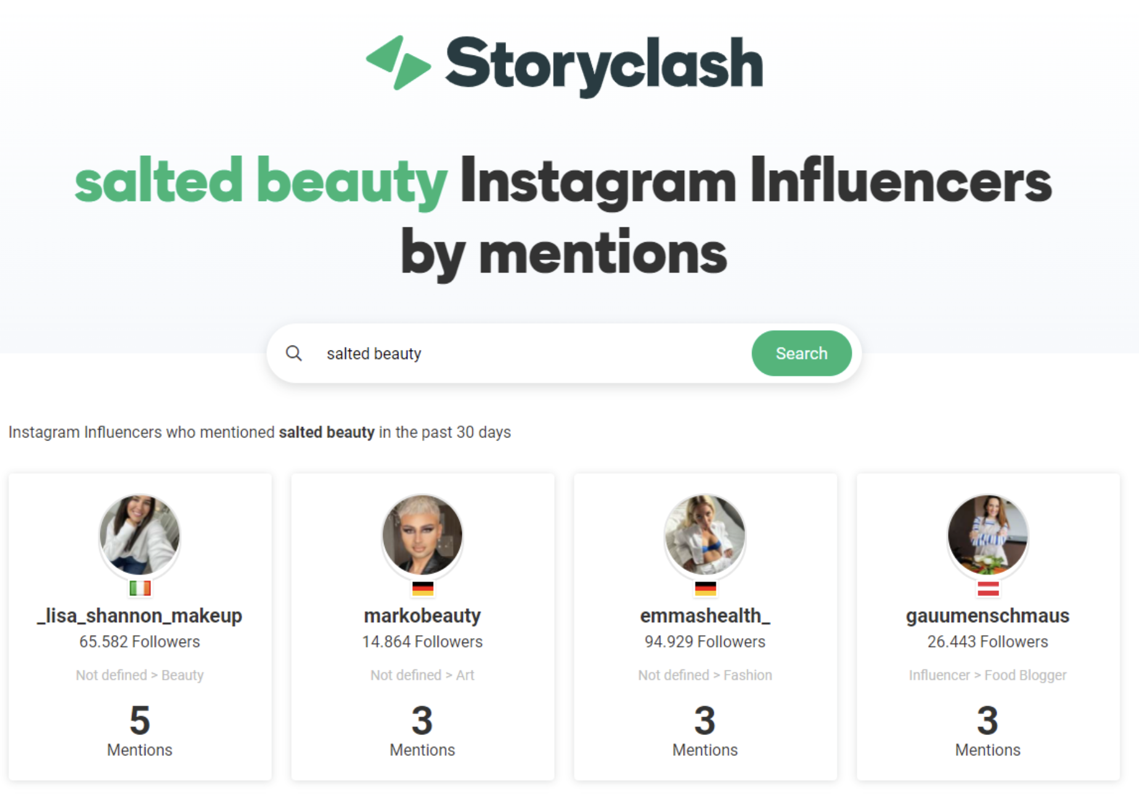Click the German flag on emmashealth_'s card

[x=705, y=588]
